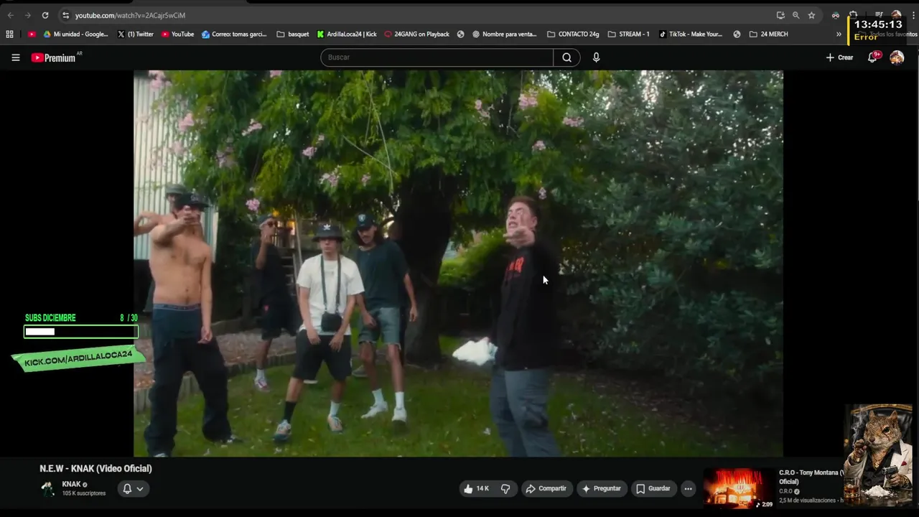Share the video via Compartir
This screenshot has height=517, width=919.
click(x=546, y=489)
